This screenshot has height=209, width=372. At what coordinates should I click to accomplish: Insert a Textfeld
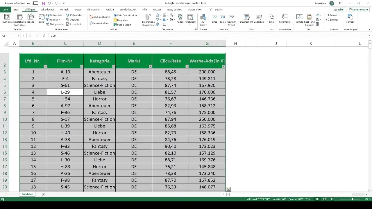tap(299, 18)
